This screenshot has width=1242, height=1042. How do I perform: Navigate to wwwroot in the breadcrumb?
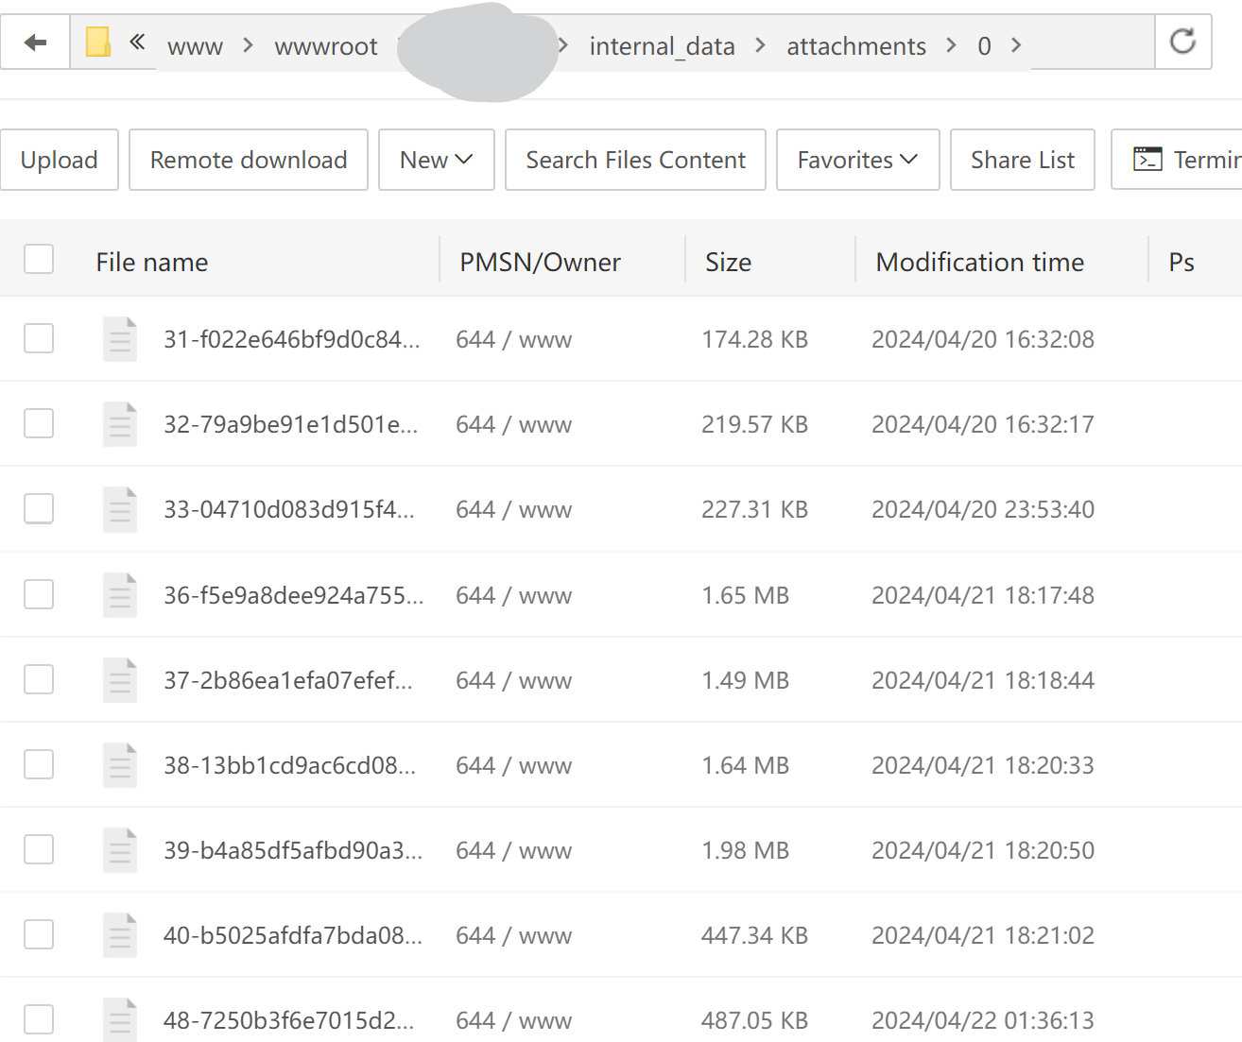tap(326, 46)
